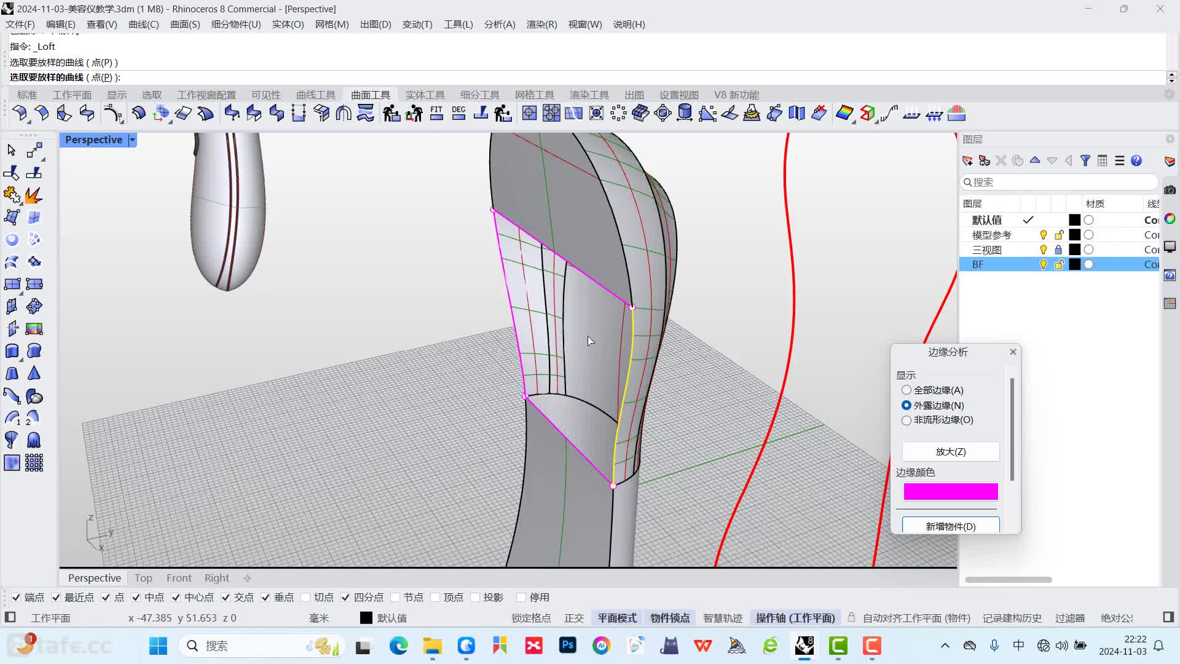
Task: Open the color wheel materials panel icon
Action: point(1170,219)
